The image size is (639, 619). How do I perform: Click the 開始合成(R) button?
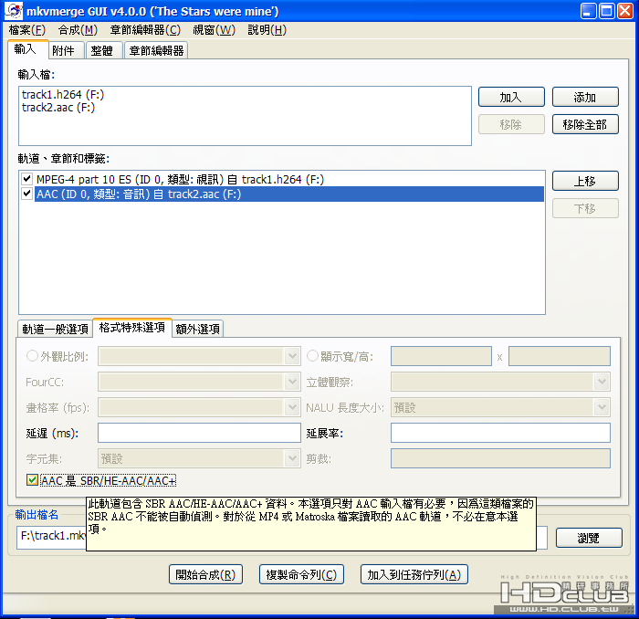[205, 574]
